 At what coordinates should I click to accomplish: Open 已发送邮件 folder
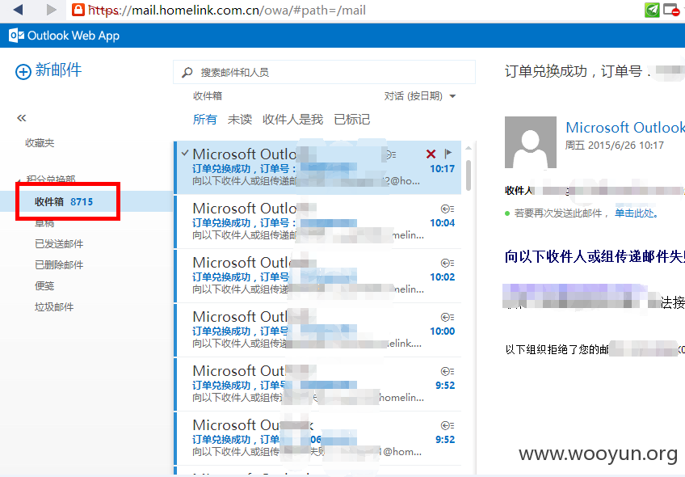coord(59,244)
